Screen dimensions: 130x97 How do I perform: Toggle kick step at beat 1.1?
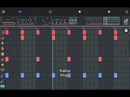pyautogui.click(x=7, y=32)
